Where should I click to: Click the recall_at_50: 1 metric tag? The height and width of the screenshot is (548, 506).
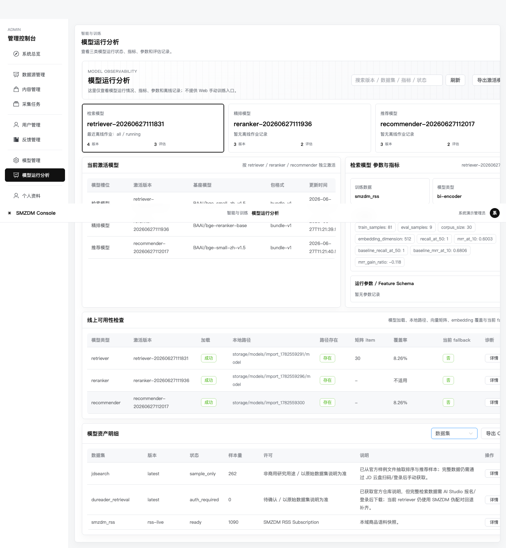[434, 239]
